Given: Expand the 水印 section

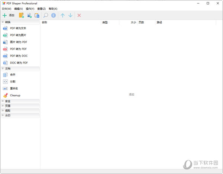Looking at the screenshot, I should (x=3, y=115).
